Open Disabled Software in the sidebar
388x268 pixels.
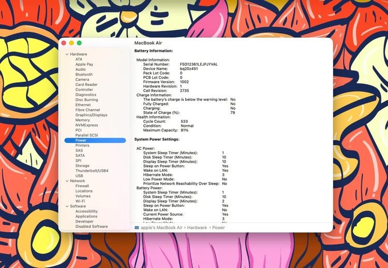coord(92,227)
